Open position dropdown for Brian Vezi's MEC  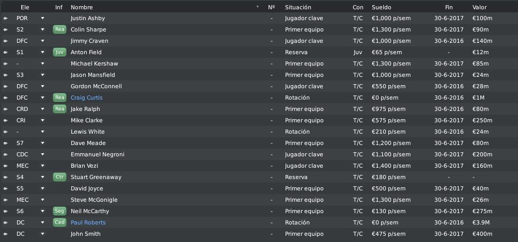pos(42,166)
